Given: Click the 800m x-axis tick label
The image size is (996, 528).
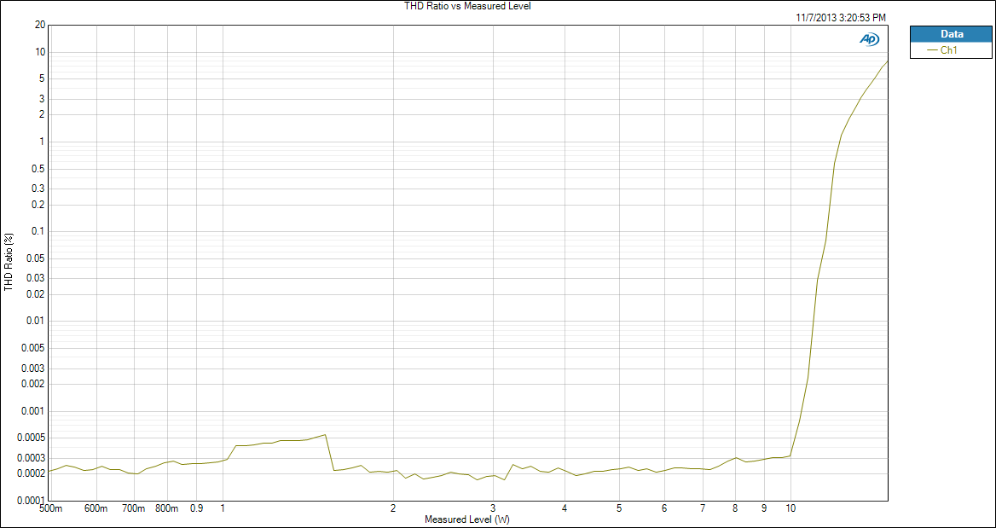Looking at the screenshot, I should (x=168, y=509).
